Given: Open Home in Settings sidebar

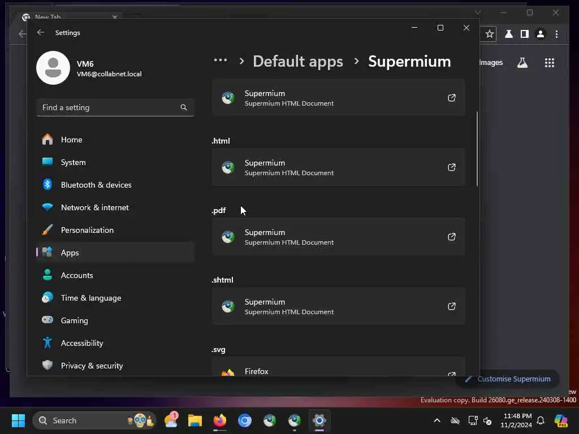Looking at the screenshot, I should (115, 140).
